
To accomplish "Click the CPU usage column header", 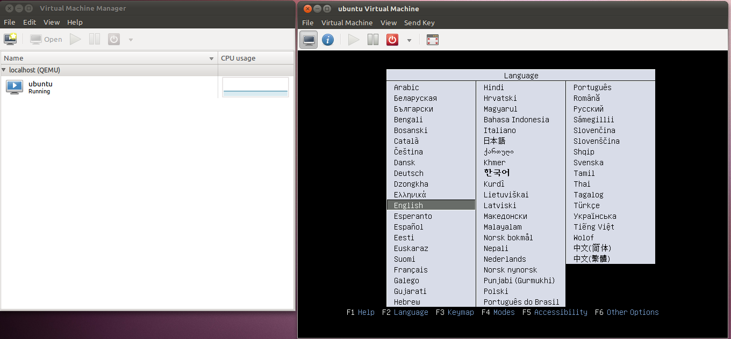I will point(255,58).
